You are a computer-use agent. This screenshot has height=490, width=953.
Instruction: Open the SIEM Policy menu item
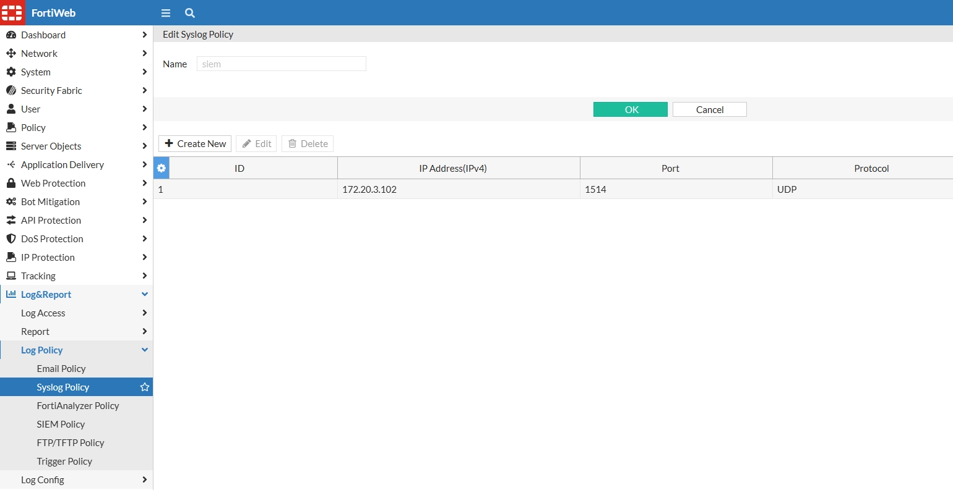pos(61,425)
